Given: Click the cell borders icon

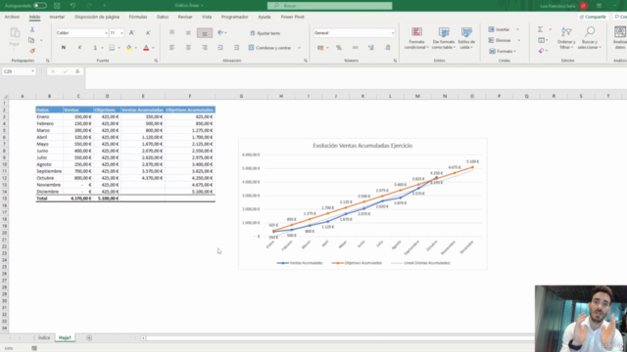Looking at the screenshot, I should tap(112, 48).
